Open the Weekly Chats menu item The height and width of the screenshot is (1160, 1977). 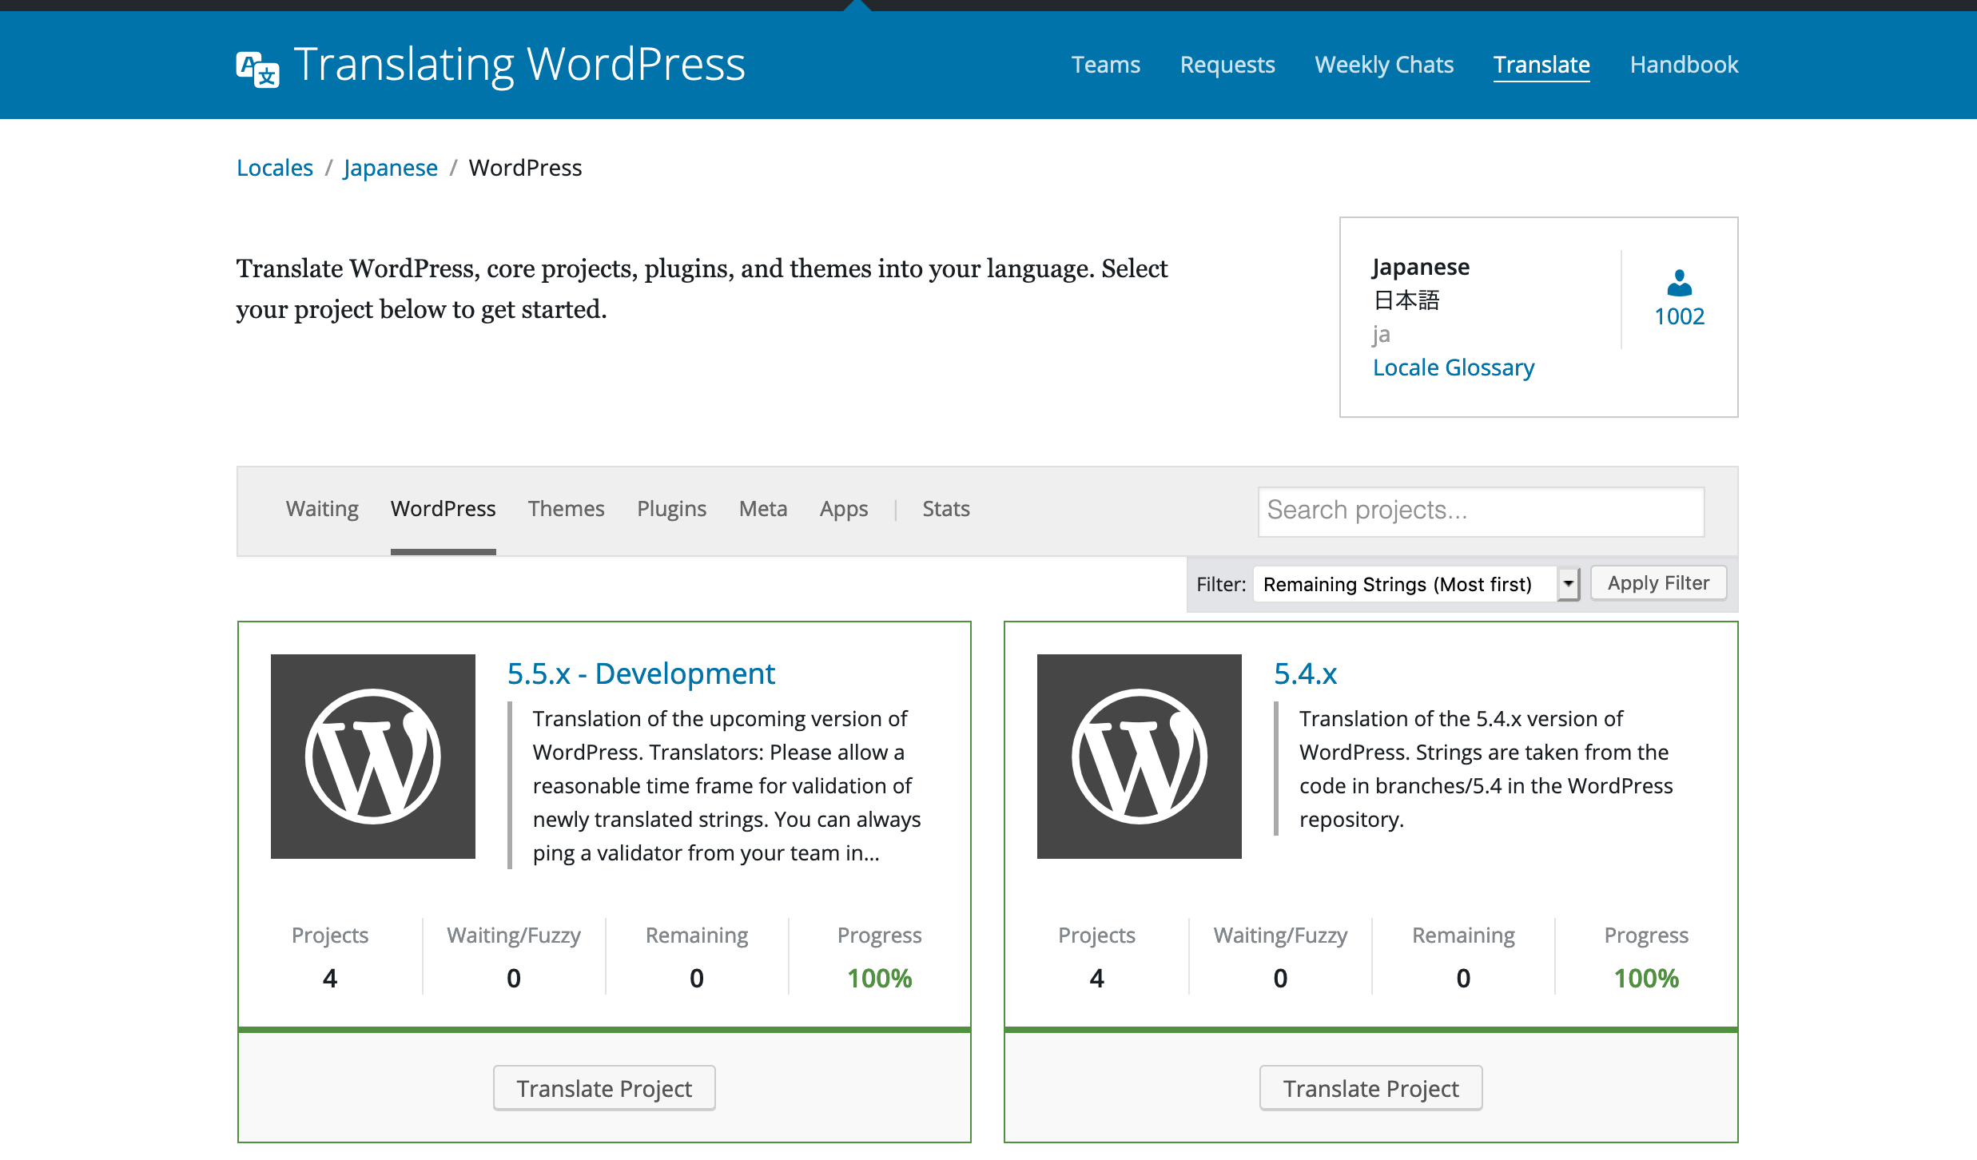click(1383, 65)
